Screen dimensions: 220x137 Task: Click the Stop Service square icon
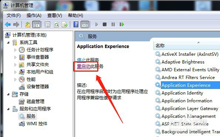(x=105, y=24)
